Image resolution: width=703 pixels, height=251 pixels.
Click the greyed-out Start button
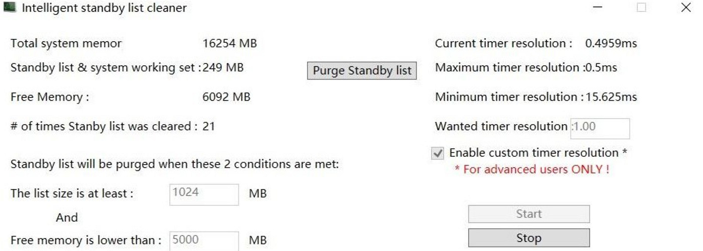[x=529, y=214]
